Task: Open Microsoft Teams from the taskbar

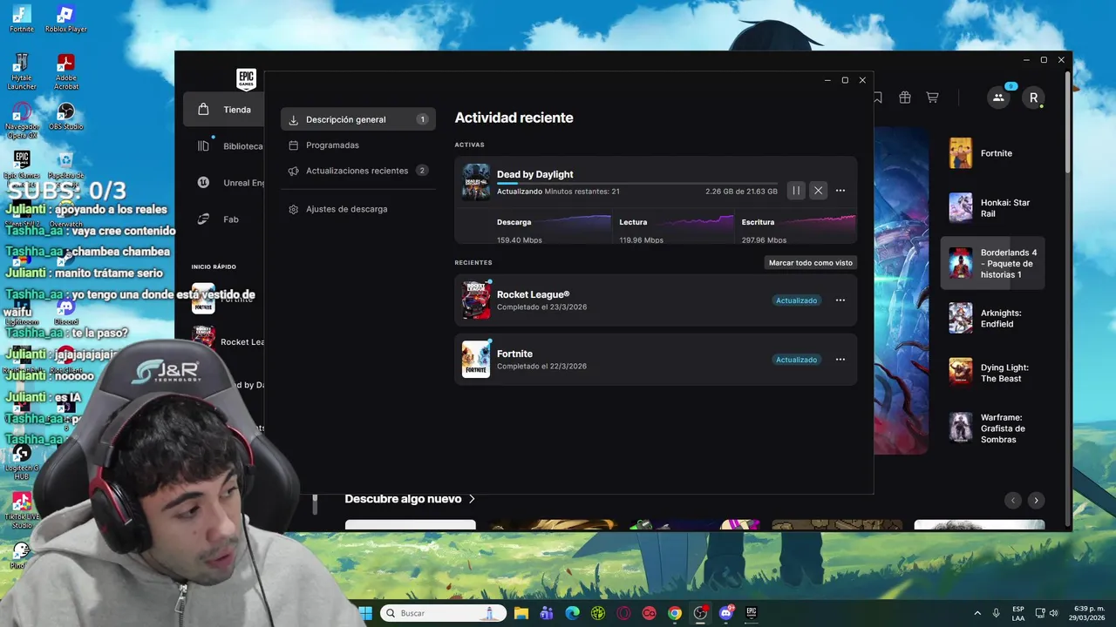Action: (547, 613)
